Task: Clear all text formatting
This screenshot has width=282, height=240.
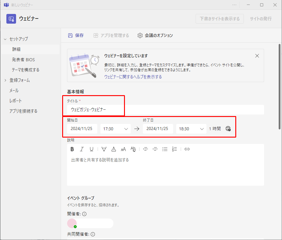Action: (133, 149)
